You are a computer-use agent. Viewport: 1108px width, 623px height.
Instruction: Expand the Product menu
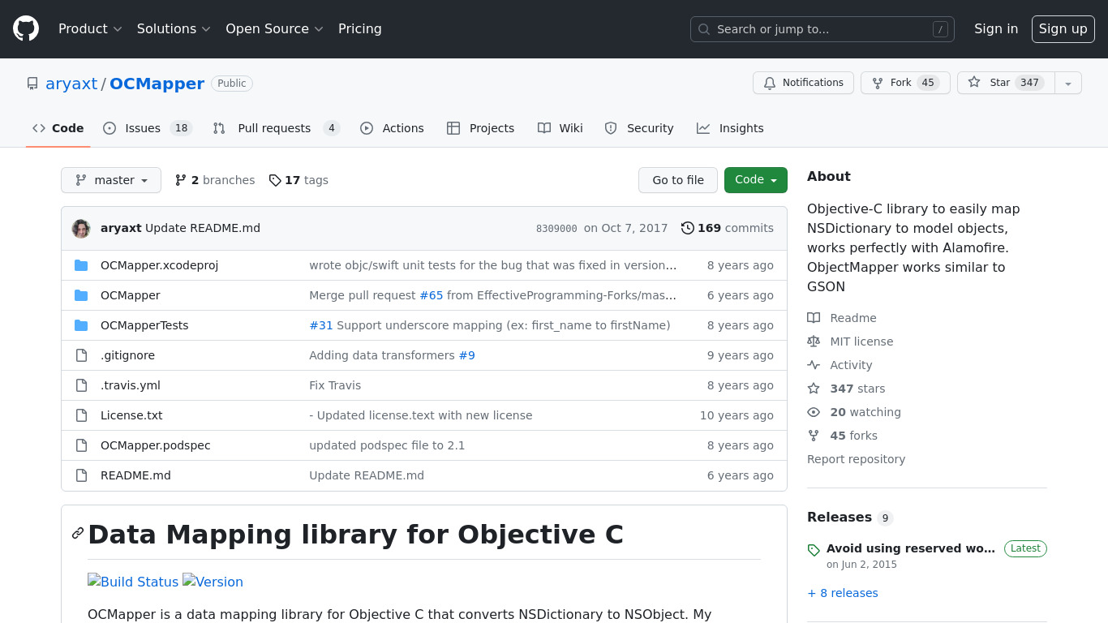click(x=90, y=29)
